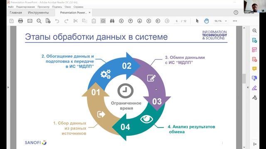Open the Окно menu

(68, 7)
